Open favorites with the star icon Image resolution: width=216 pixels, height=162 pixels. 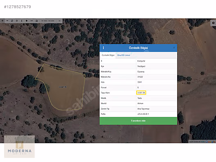(x=27, y=21)
